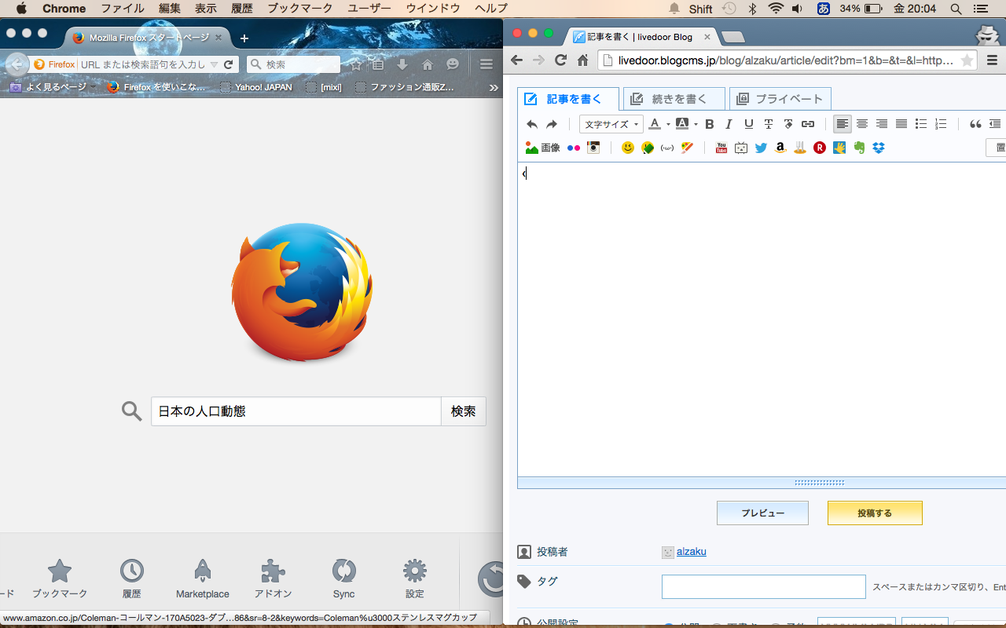
Task: Apply bold formatting in the blog editor
Action: pos(710,124)
